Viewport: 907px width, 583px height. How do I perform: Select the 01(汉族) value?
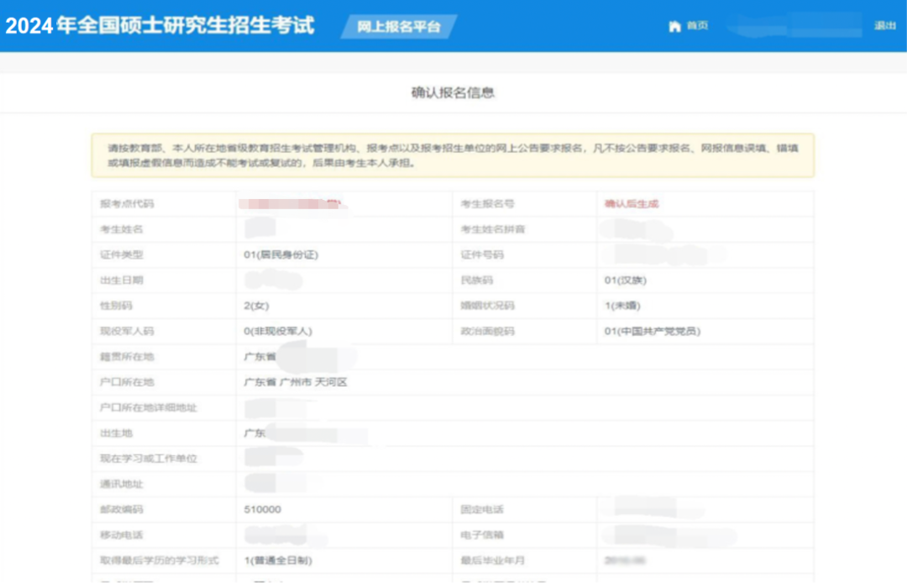pos(626,280)
